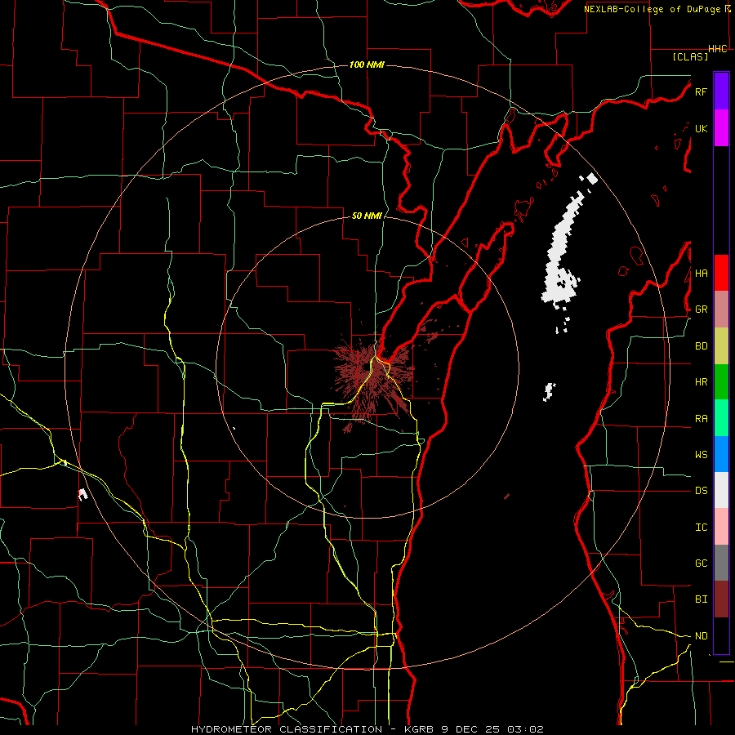Image resolution: width=735 pixels, height=735 pixels.
Task: Click the GR legend label
Action: (701, 310)
